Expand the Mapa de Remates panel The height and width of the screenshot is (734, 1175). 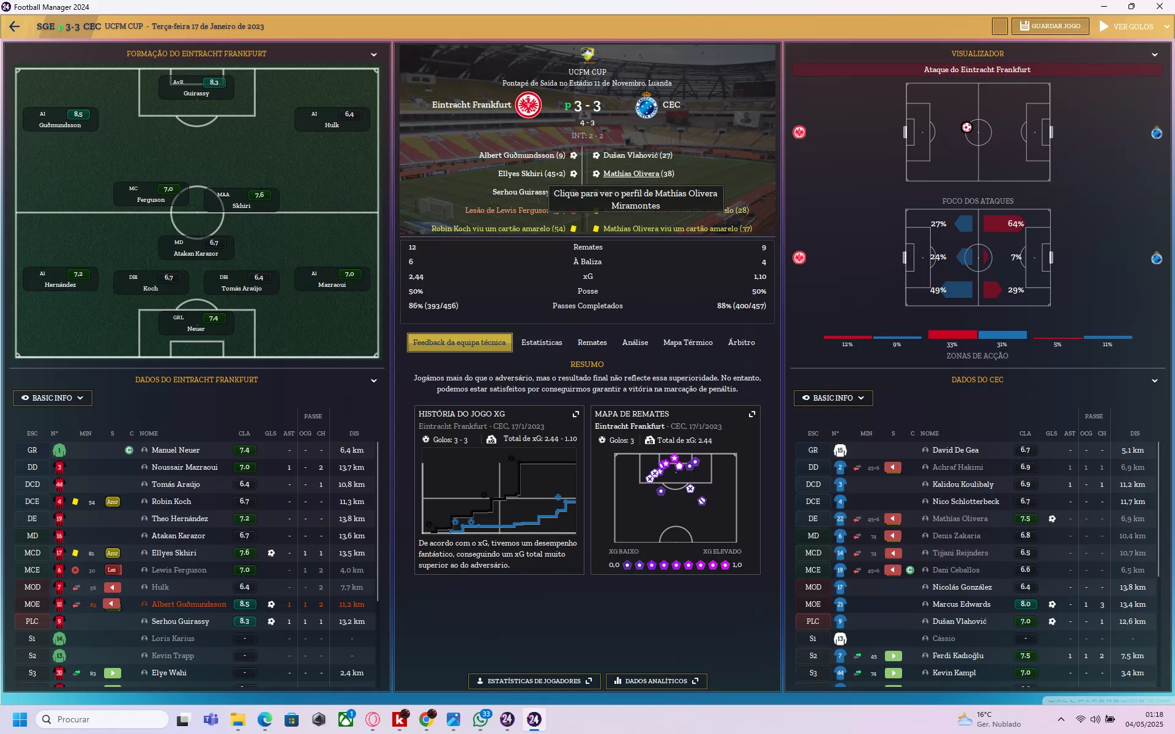pyautogui.click(x=752, y=414)
